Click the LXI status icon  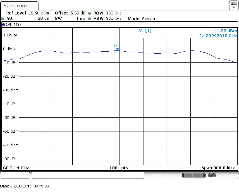tap(212, 175)
